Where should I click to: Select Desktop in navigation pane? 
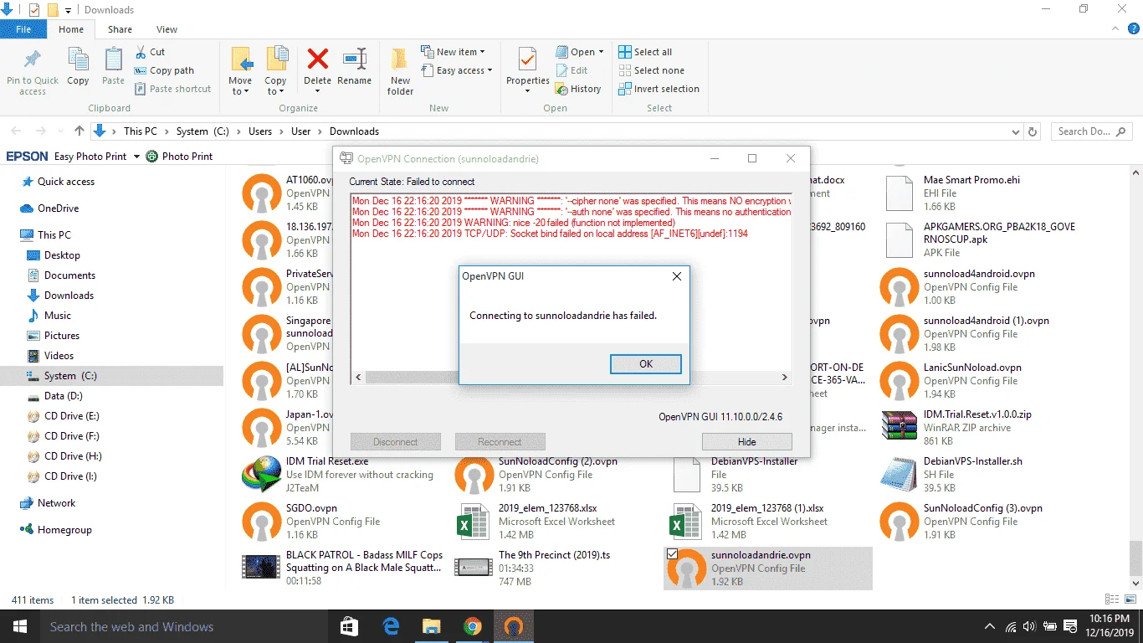point(62,255)
